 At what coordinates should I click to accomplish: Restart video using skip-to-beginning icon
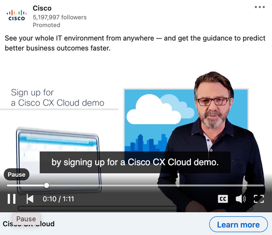coord(30,199)
